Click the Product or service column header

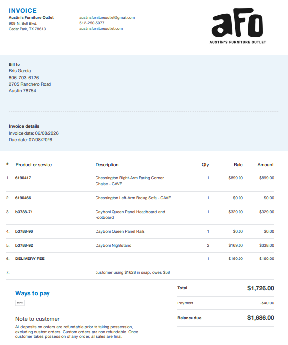tap(34, 165)
